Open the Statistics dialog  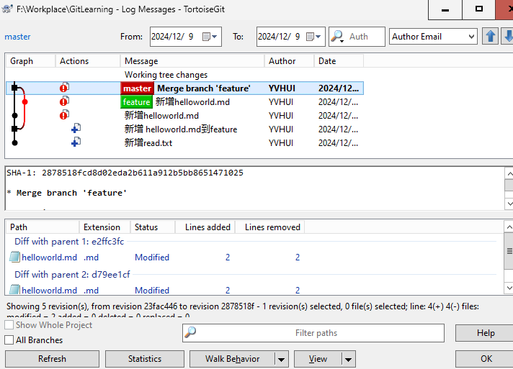(145, 359)
